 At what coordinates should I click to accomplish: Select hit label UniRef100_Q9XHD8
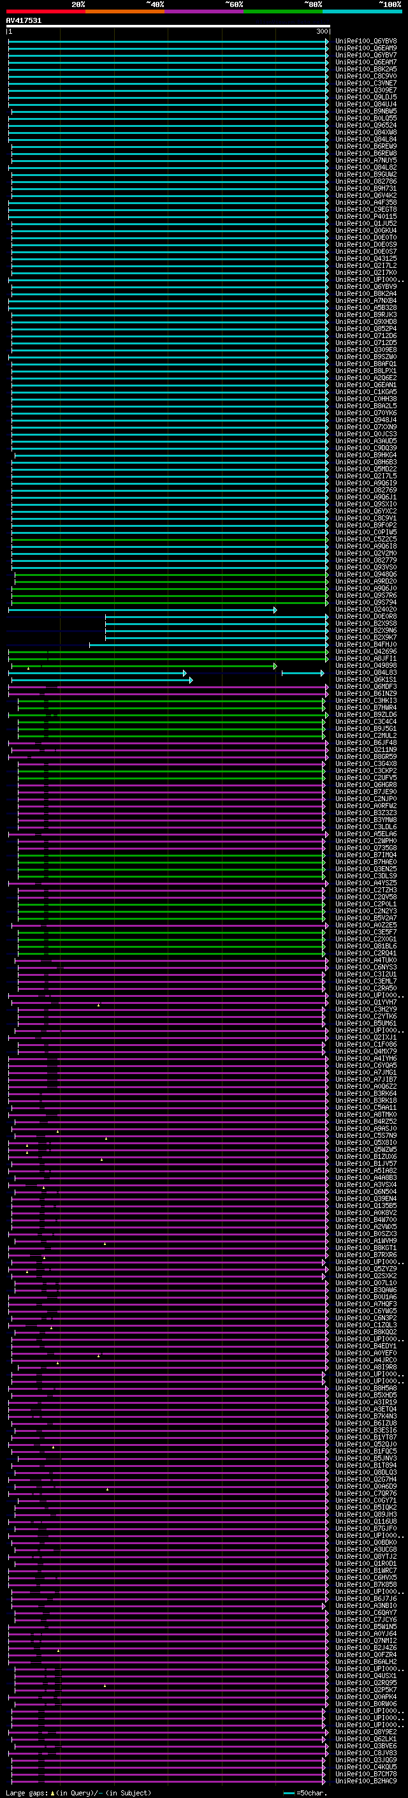(366, 321)
